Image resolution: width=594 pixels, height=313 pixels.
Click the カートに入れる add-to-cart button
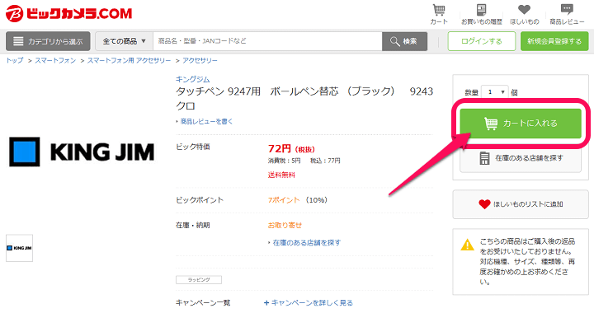521,124
